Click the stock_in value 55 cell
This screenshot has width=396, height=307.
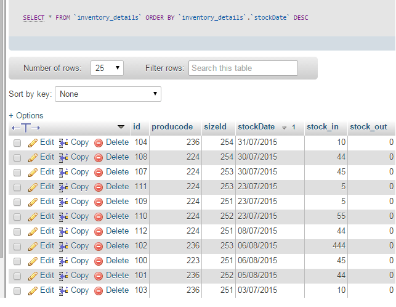click(341, 216)
